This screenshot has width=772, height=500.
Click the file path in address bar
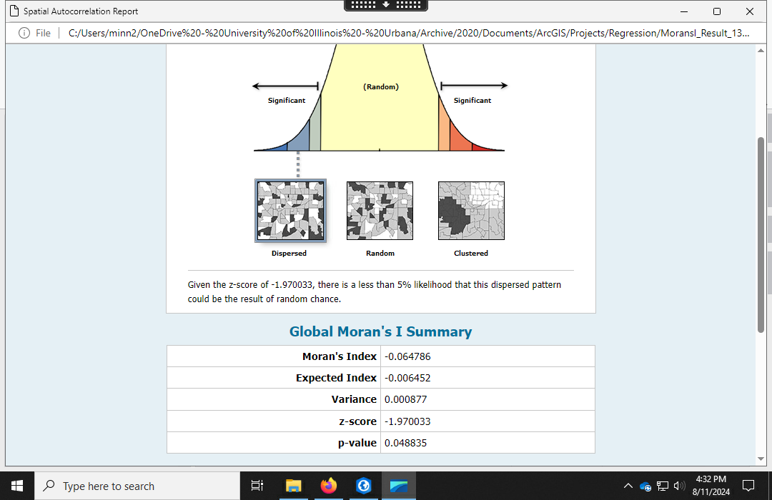pyautogui.click(x=407, y=33)
